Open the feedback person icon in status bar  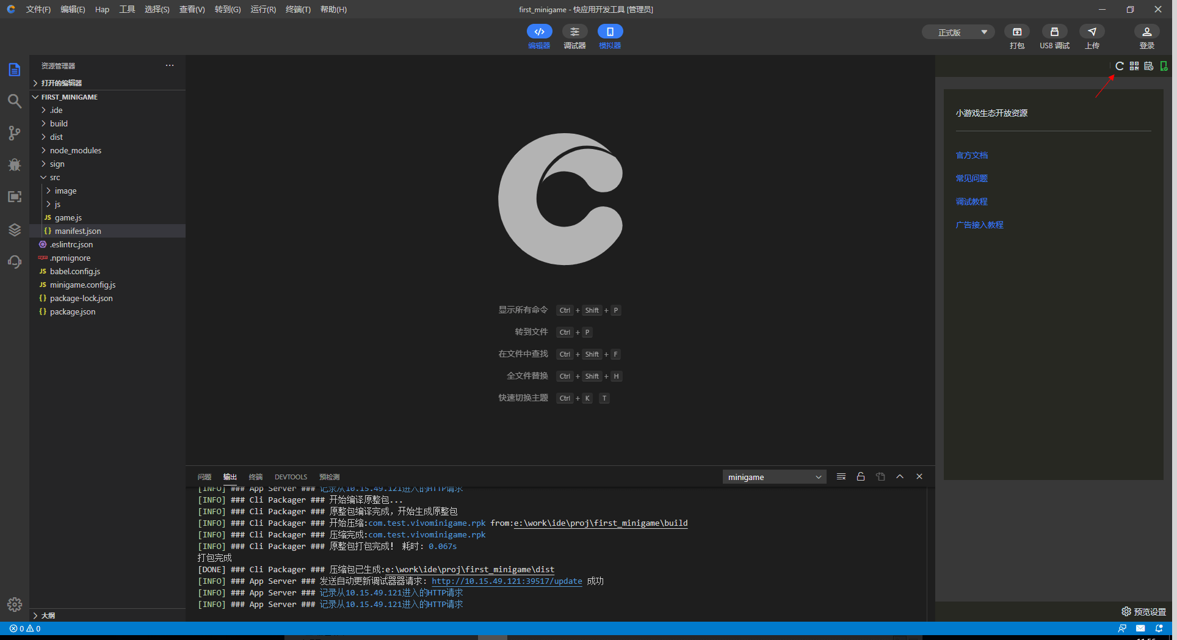pyautogui.click(x=1122, y=628)
